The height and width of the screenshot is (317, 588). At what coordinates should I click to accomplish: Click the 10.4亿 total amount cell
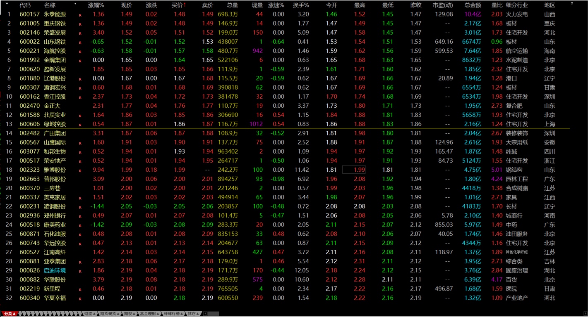(473, 14)
